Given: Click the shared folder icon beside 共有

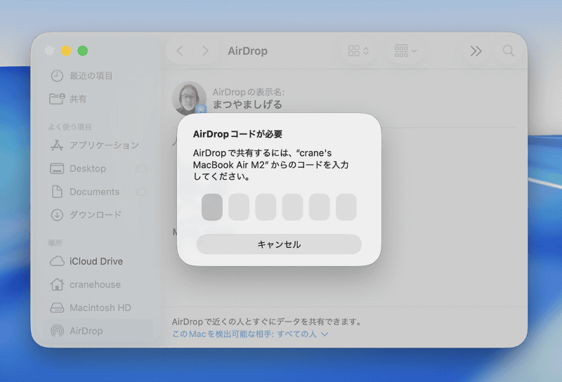Looking at the screenshot, I should pyautogui.click(x=57, y=98).
